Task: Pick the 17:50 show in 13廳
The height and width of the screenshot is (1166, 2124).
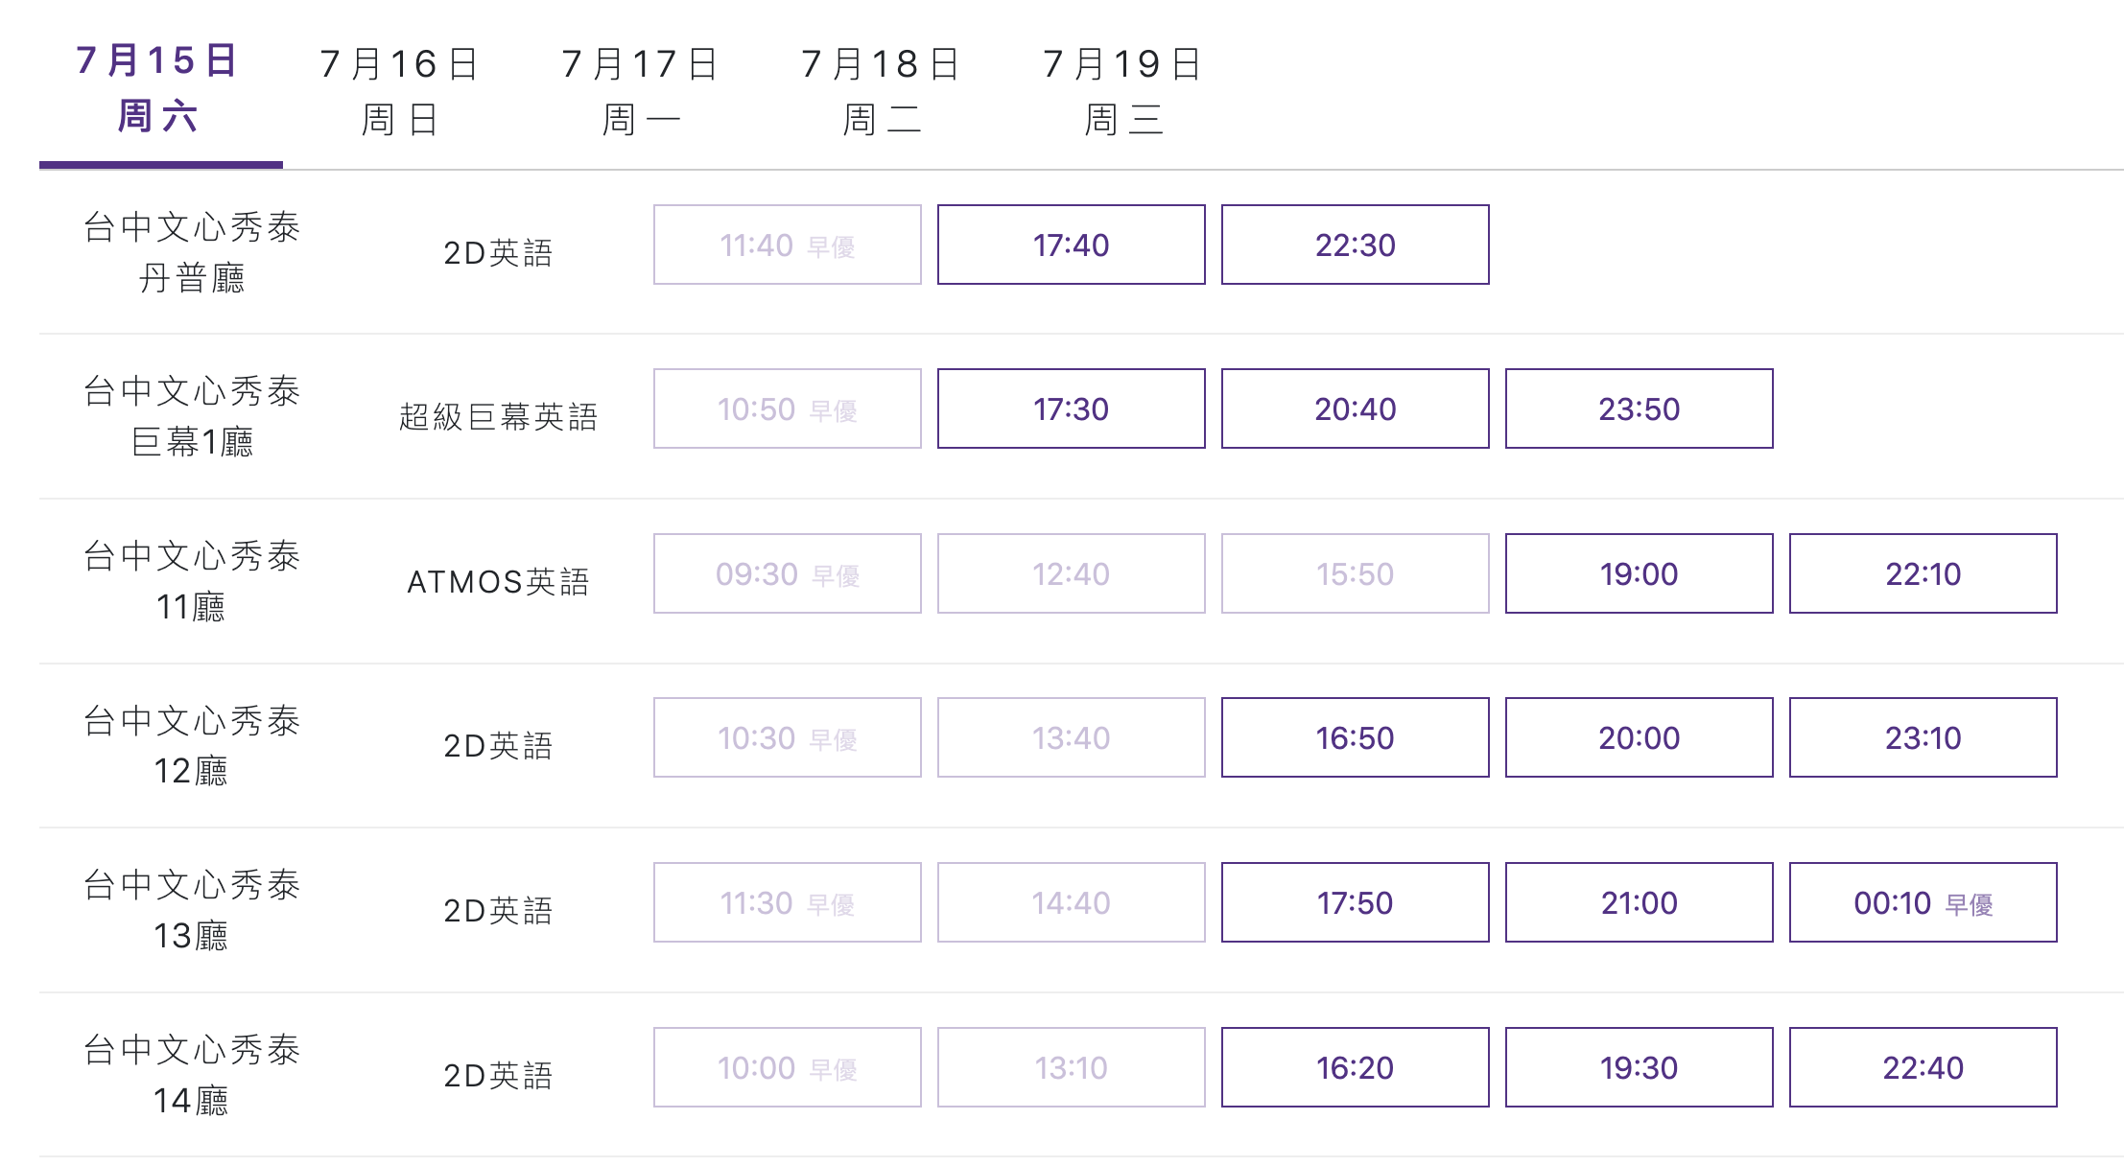Action: [1354, 902]
